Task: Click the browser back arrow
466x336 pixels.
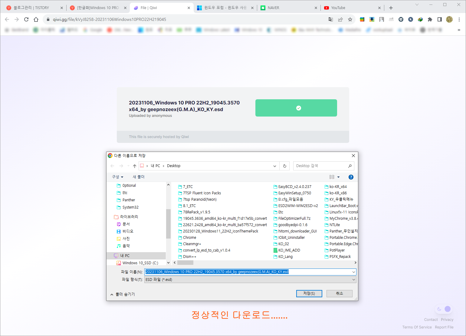Action: point(7,19)
